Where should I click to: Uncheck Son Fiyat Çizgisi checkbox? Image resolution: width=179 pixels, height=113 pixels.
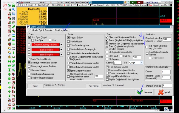(x=30, y=37)
